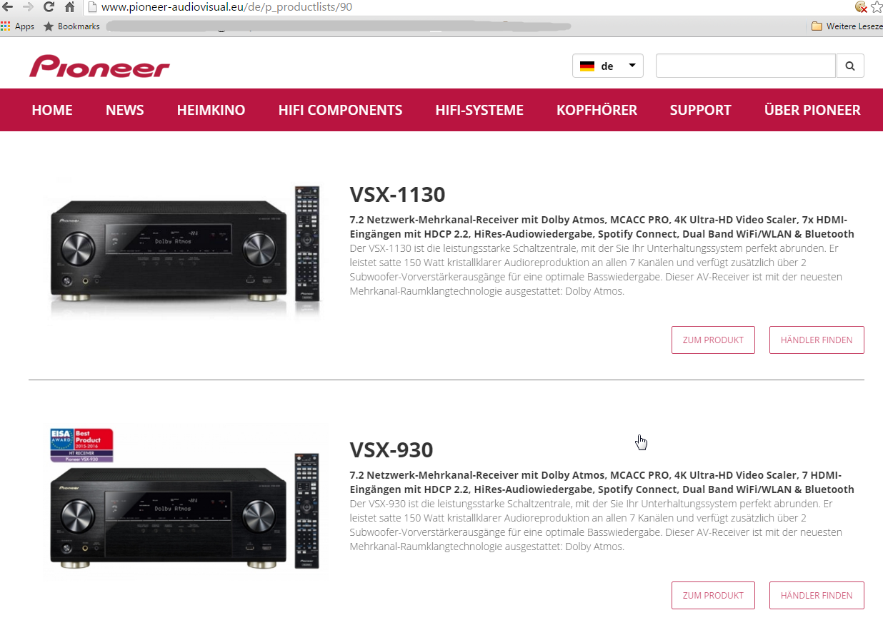The width and height of the screenshot is (883, 625).
Task: Click ZUM PRODUKT for the VSX-1130
Action: coord(713,340)
